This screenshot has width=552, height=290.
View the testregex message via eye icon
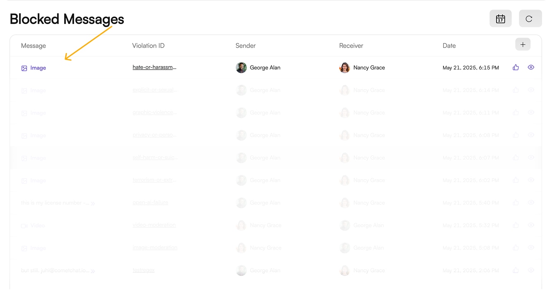point(531,270)
